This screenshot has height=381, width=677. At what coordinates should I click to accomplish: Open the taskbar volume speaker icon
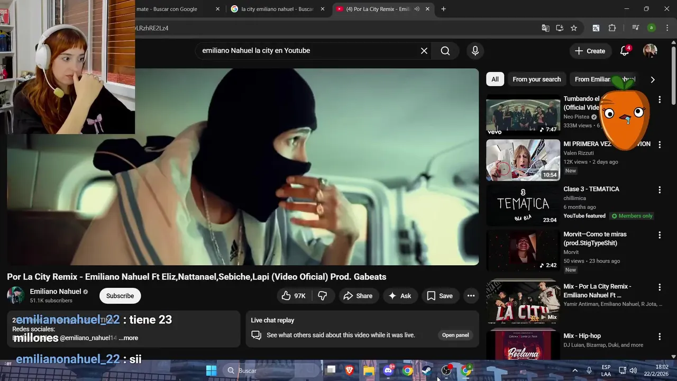[x=633, y=370]
